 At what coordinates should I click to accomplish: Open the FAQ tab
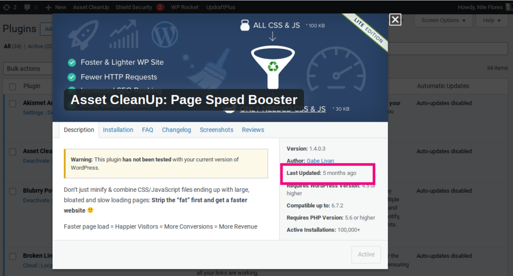pos(148,130)
